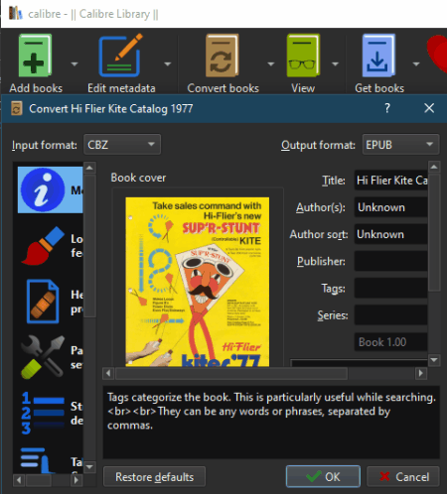Screen dimensions: 447x494
Task: Click metadata panel scroll down arrow
Action: pos(434,360)
